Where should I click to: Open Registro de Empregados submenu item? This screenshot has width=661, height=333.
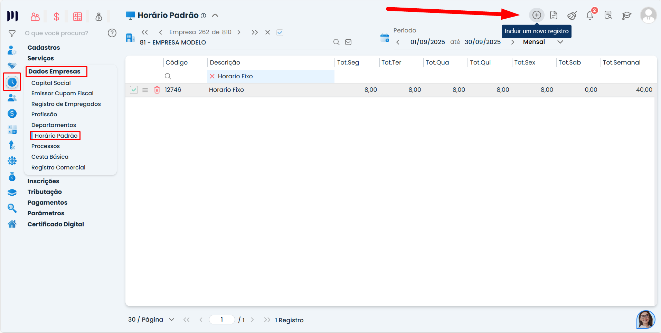click(66, 104)
